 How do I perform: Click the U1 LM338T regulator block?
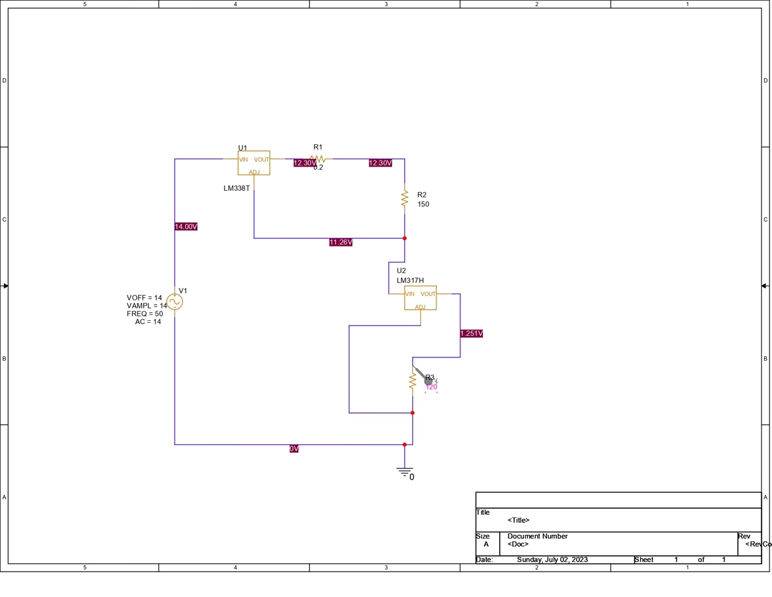pos(254,163)
